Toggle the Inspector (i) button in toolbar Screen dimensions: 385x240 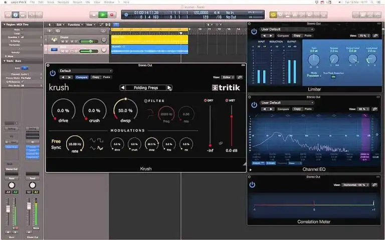point(15,15)
